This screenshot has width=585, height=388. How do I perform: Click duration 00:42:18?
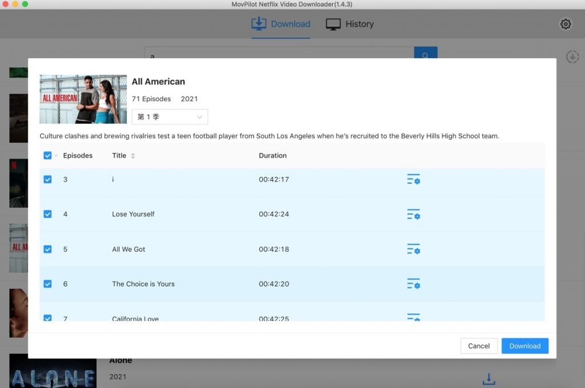pyautogui.click(x=274, y=249)
